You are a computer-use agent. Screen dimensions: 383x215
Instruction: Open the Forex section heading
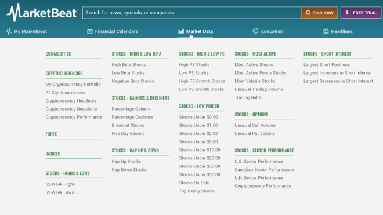(x=51, y=134)
